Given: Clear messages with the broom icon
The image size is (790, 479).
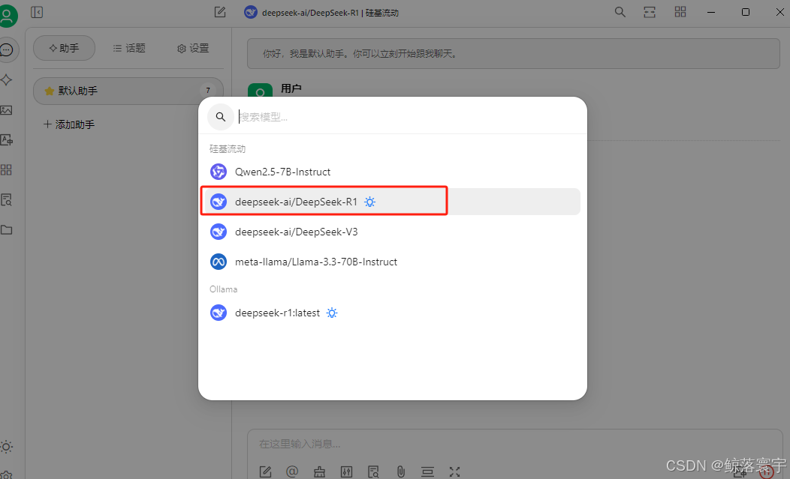Looking at the screenshot, I should (319, 472).
